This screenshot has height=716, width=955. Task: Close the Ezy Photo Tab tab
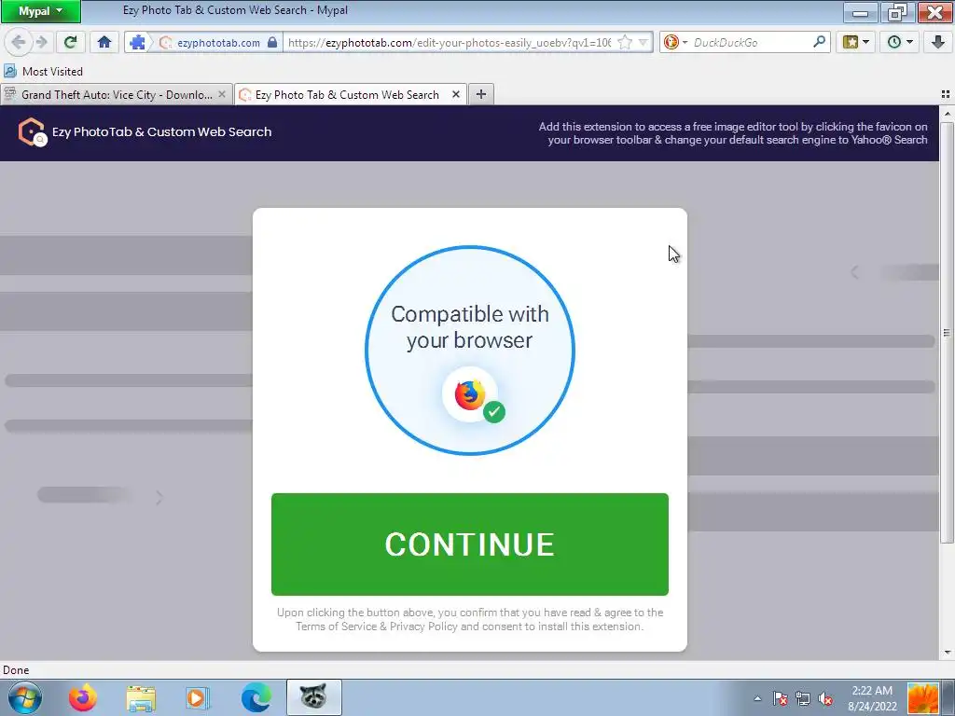point(455,94)
